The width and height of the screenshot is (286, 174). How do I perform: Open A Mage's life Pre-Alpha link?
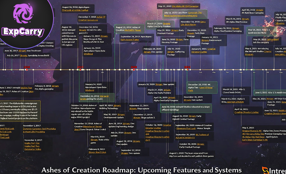pyautogui.click(x=34, y=132)
